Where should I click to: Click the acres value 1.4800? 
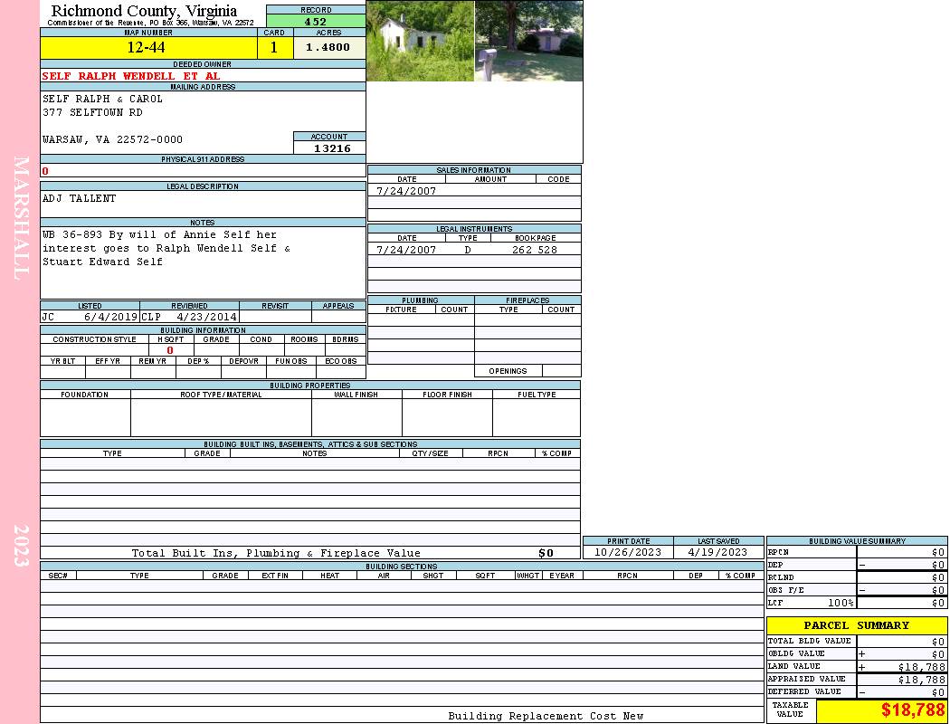tap(328, 48)
